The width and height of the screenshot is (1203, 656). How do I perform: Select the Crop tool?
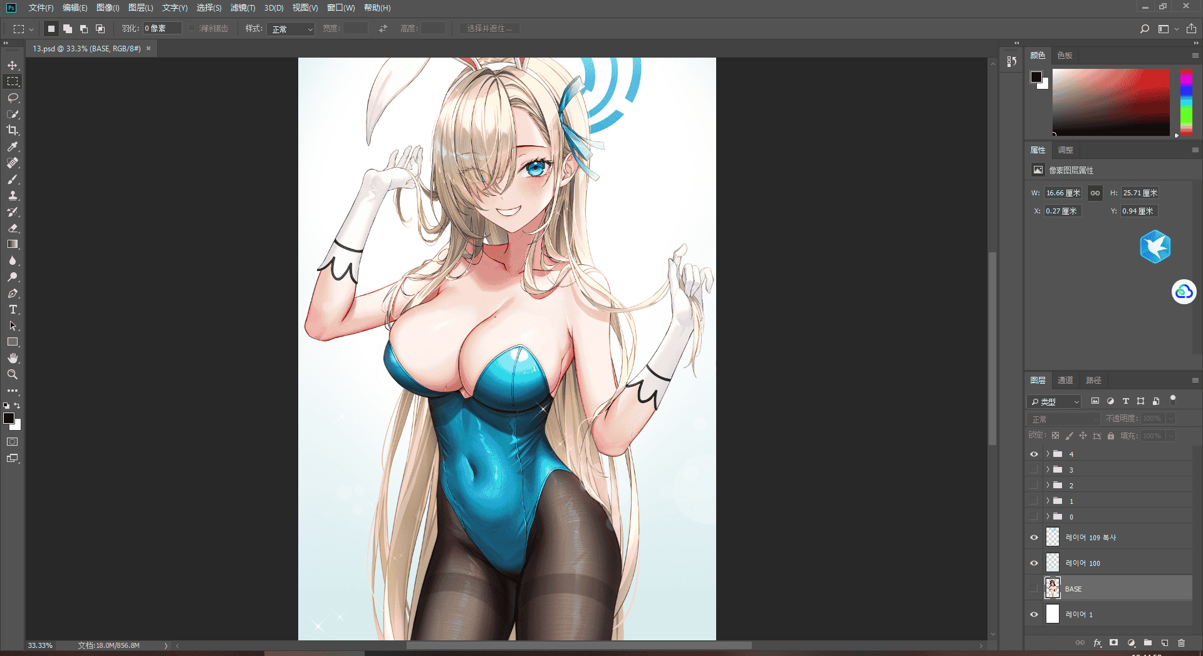coord(13,130)
